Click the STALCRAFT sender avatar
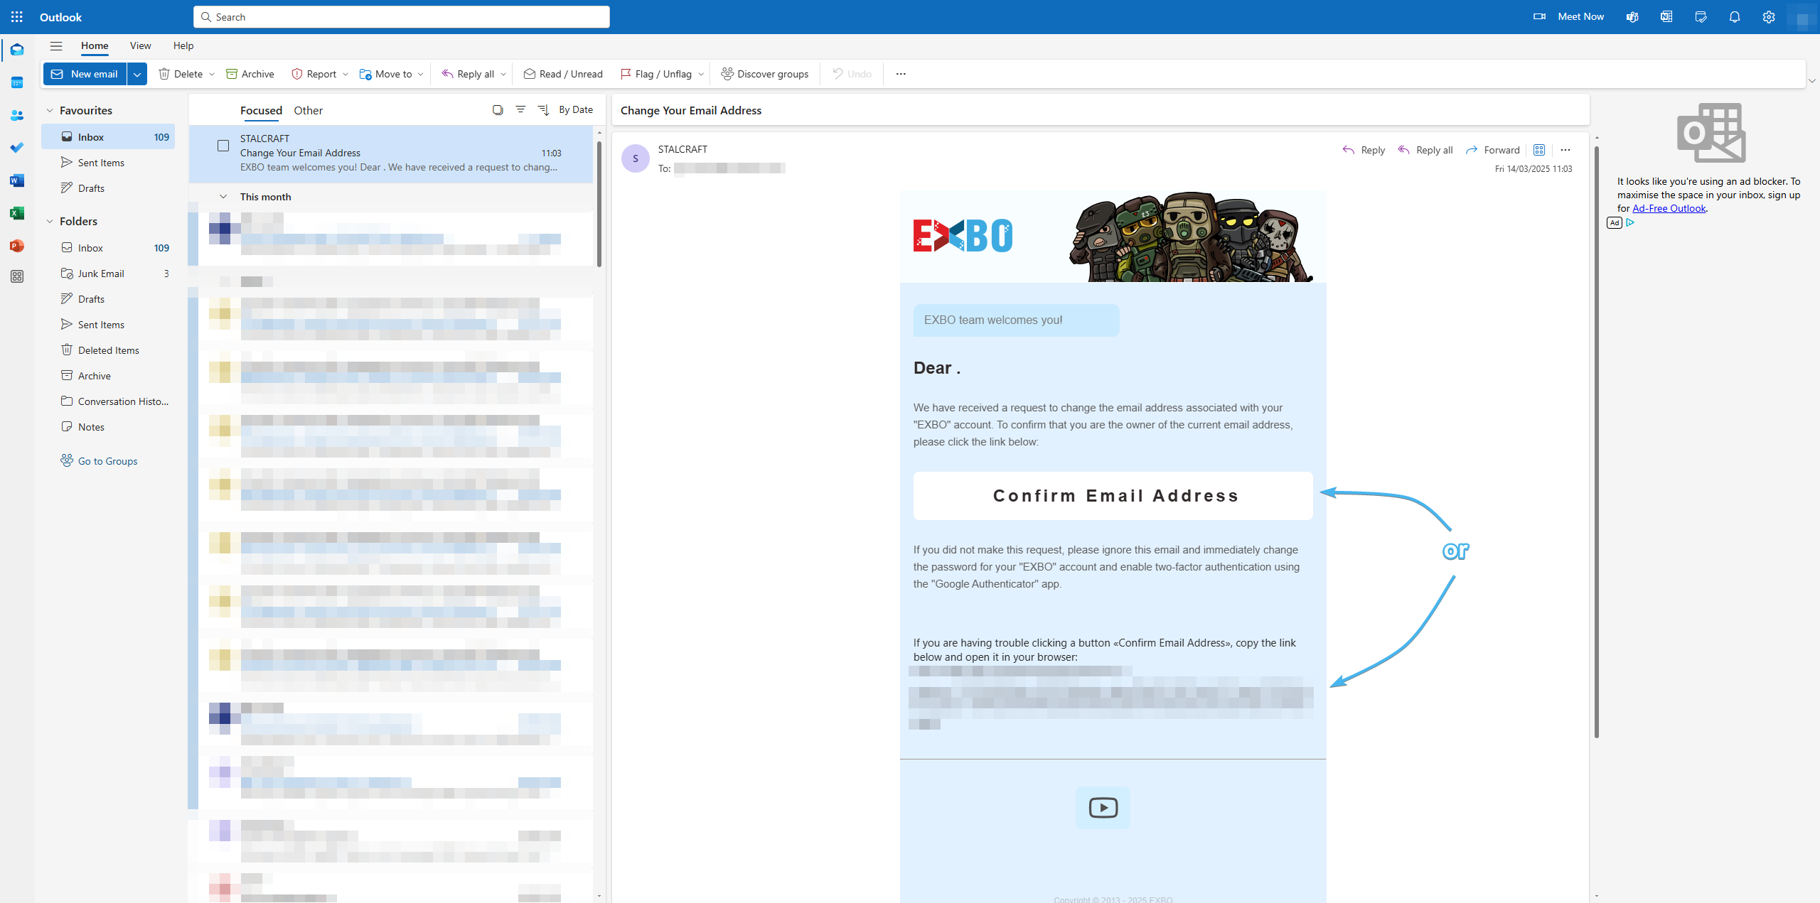The image size is (1820, 903). (636, 158)
